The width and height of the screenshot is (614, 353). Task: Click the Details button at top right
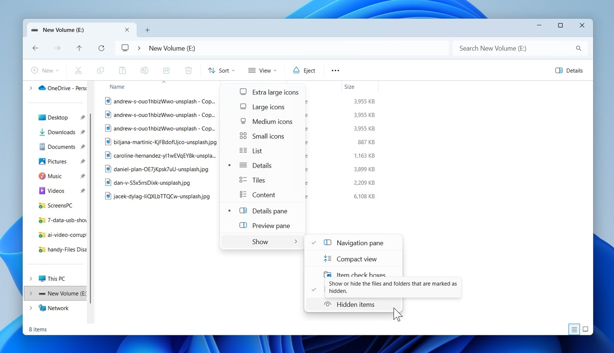[569, 71]
